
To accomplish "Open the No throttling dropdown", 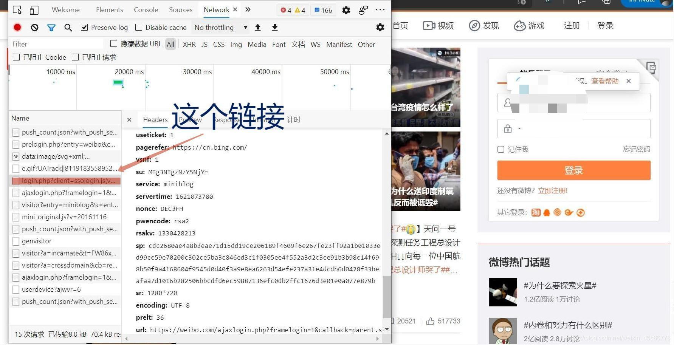I will (221, 27).
